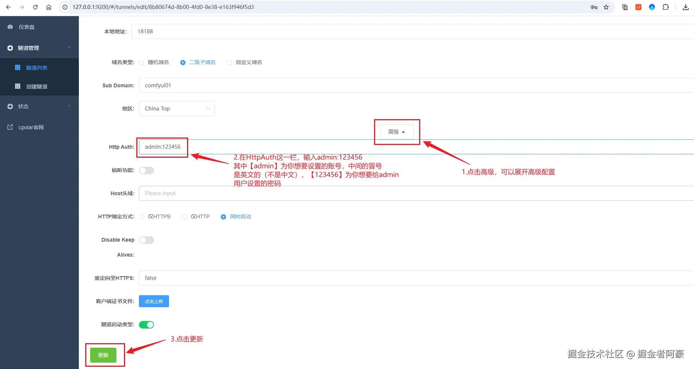Click the blue profile extension icon
This screenshot has height=369, width=694.
tap(652, 7)
